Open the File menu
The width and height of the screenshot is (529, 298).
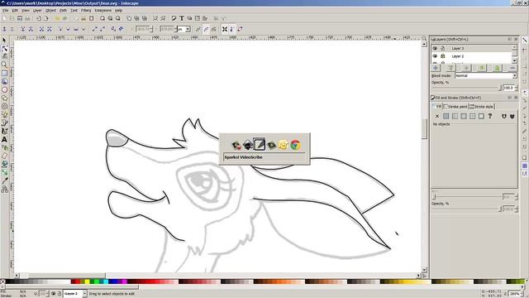[6, 11]
